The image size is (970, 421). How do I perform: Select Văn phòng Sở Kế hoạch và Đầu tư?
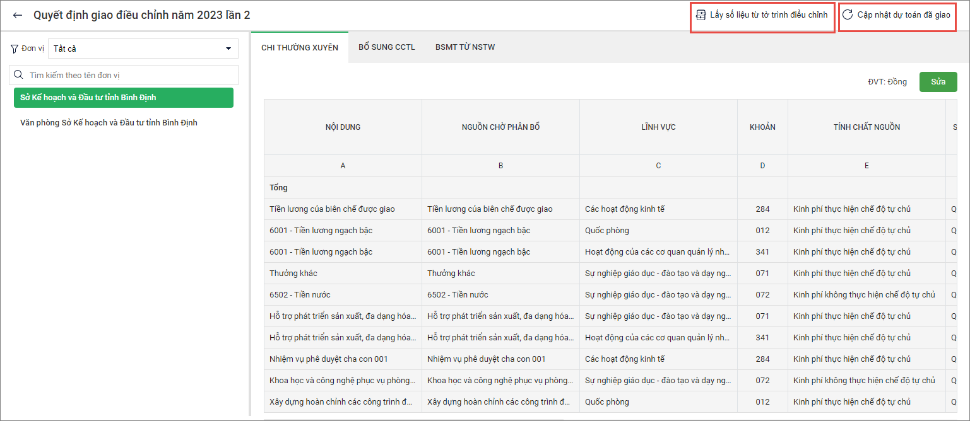point(109,123)
